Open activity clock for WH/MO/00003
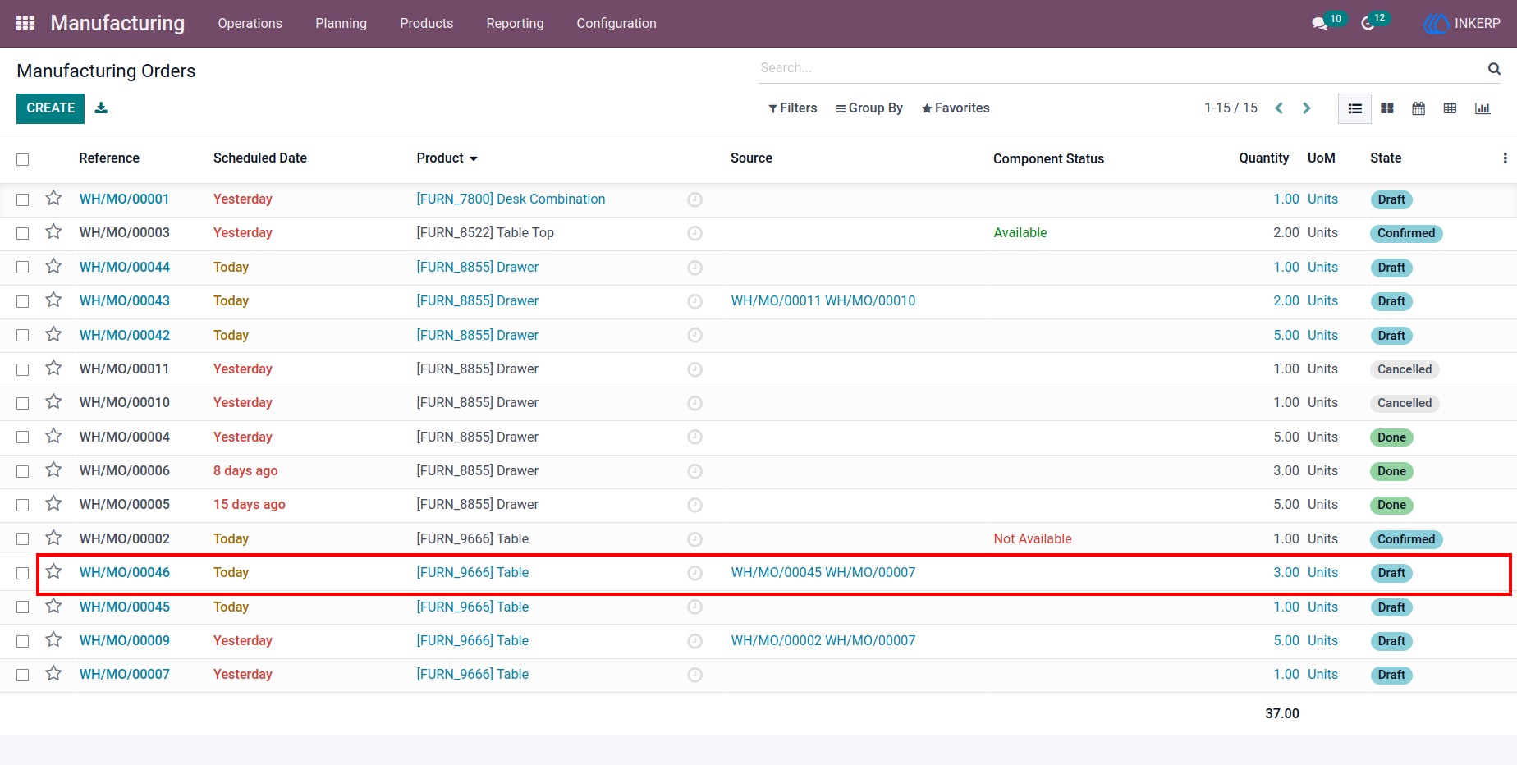 click(694, 233)
